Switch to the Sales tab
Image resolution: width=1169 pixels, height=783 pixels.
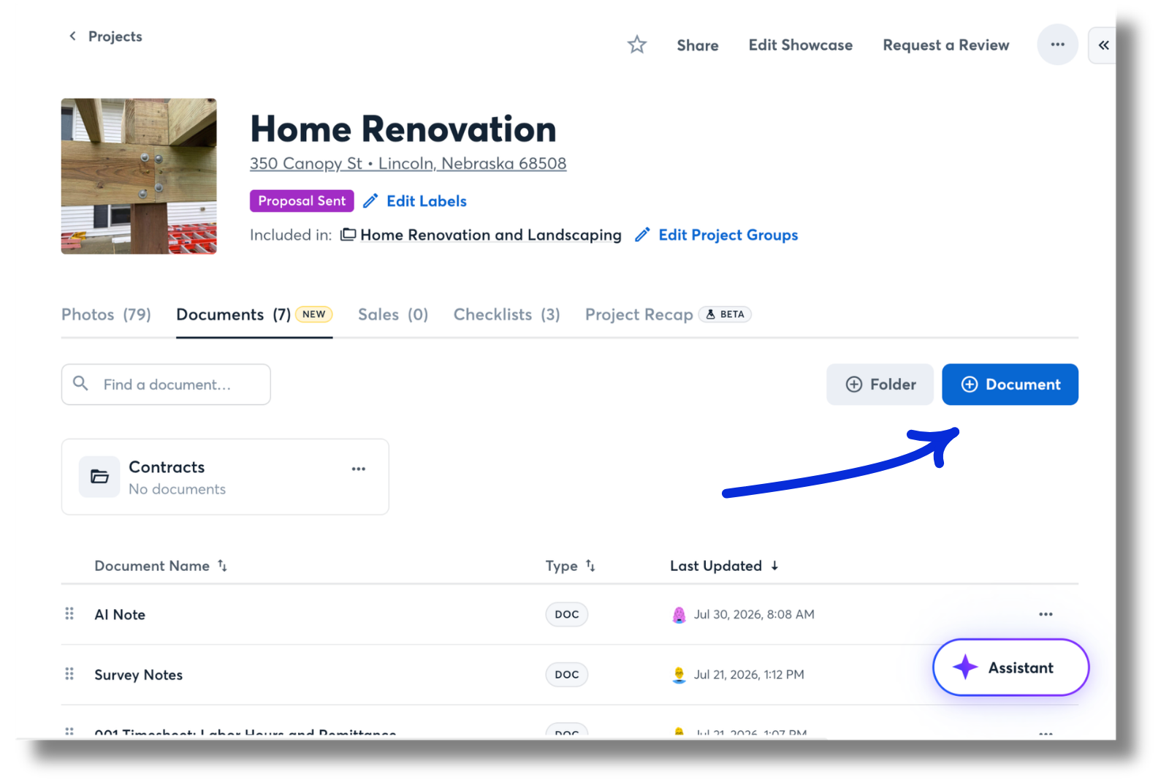click(x=393, y=314)
